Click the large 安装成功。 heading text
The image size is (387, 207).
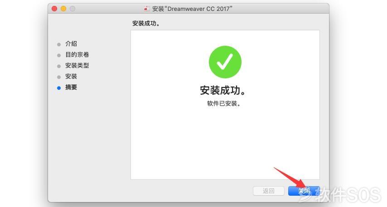pyautogui.click(x=223, y=91)
